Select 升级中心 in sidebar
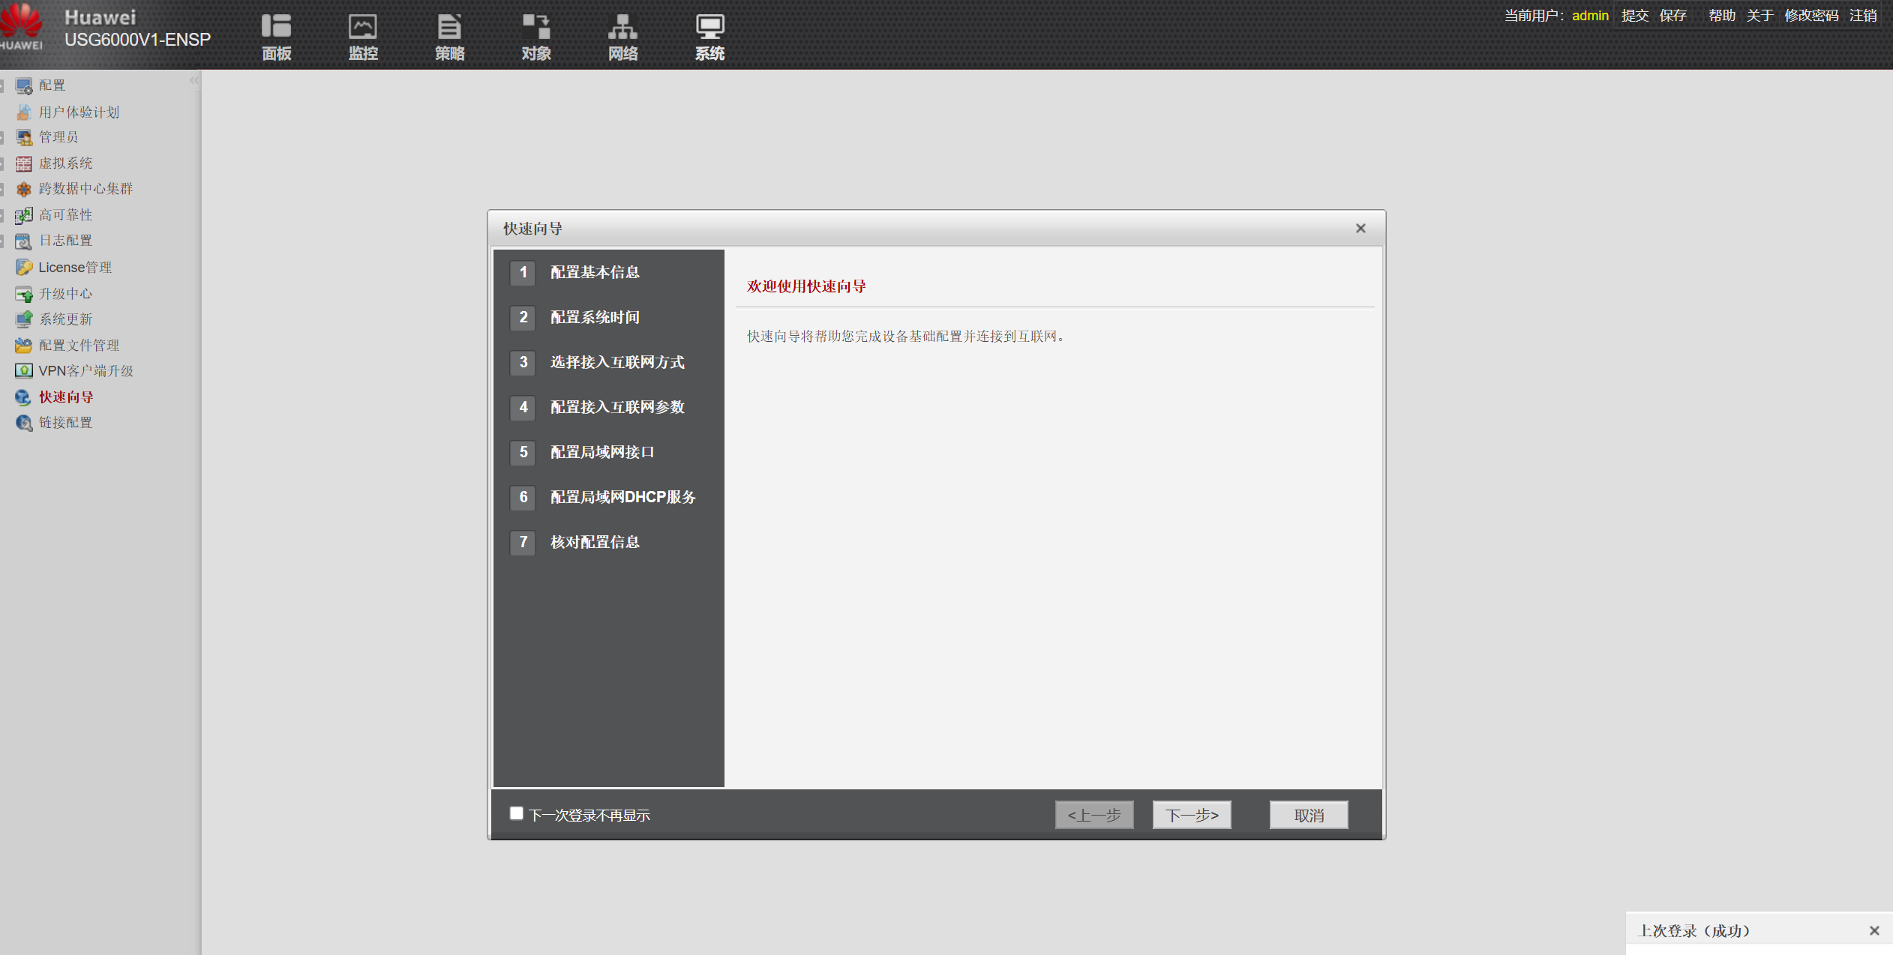Viewport: 1893px width, 955px height. coord(65,294)
